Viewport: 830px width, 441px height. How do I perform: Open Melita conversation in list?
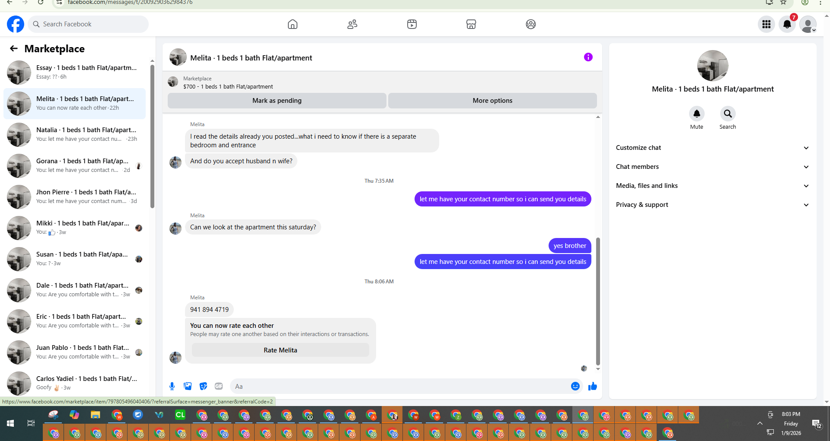pyautogui.click(x=75, y=104)
